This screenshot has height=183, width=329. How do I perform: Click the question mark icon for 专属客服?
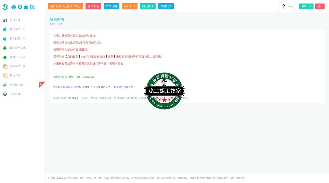(x=5, y=94)
